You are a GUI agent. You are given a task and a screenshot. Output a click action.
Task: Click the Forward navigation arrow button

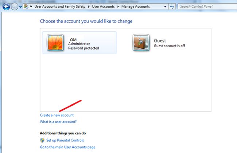pyautogui.click(x=14, y=6)
